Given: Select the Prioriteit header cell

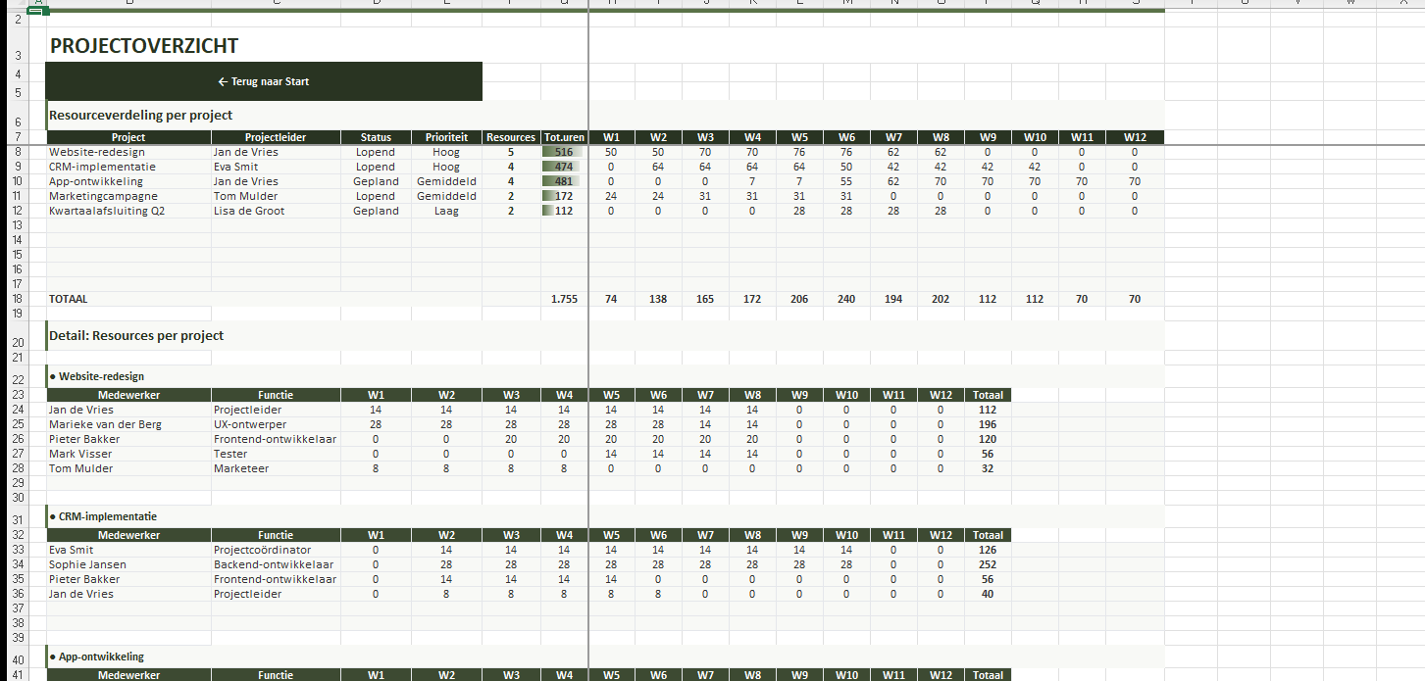Looking at the screenshot, I should click(x=446, y=137).
